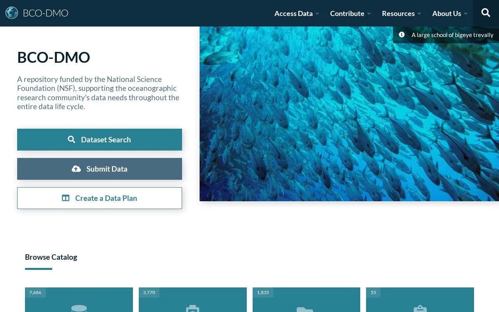Click the 7,686 count badge
The height and width of the screenshot is (312, 499).
coord(35,292)
